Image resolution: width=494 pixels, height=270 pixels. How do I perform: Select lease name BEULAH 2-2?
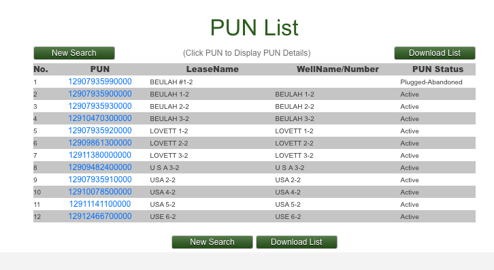[169, 107]
